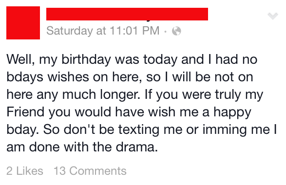Click the public globe privacy icon
Image resolution: width=286 pixels, height=185 pixels.
[176, 31]
